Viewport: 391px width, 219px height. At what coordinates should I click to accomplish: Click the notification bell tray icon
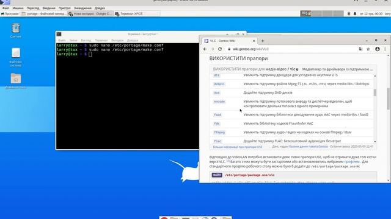(x=355, y=13)
